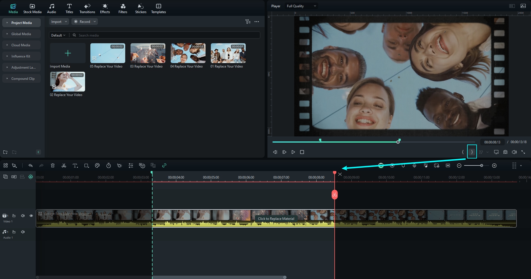Image resolution: width=531 pixels, height=279 pixels.
Task: Create a new folder in media panel
Action: tap(5, 152)
